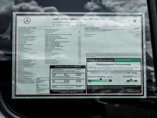
Task: Click 'Cleaner' under the Greenhouse Gas bar
Action: coord(90,83)
